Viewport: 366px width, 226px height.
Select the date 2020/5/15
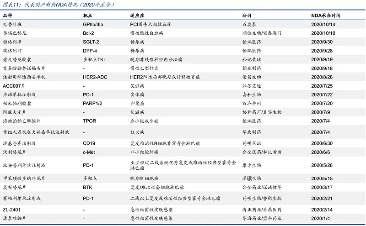[322, 179]
